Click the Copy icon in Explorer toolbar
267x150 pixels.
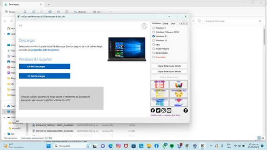(33, 12)
